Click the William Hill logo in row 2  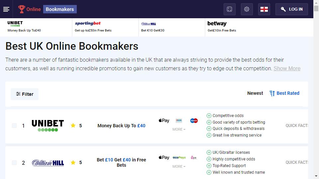48,163
